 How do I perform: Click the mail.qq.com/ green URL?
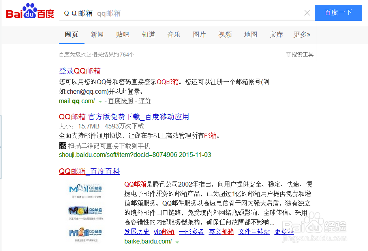(x=77, y=101)
